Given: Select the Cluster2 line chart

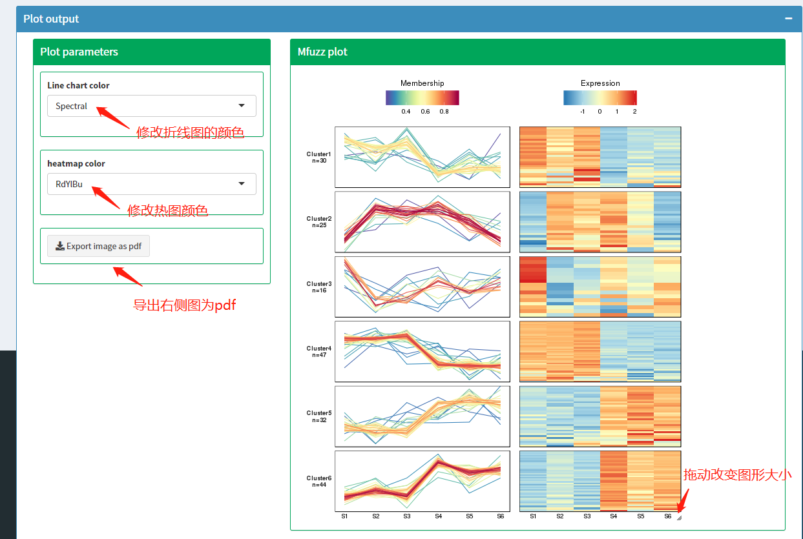Looking at the screenshot, I should click(x=422, y=222).
